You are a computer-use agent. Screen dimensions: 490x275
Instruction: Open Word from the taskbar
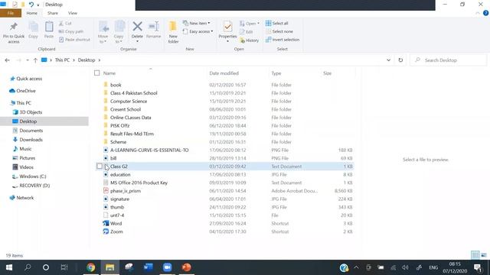click(148, 267)
